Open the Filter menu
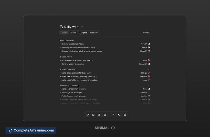This screenshot has width=210, height=137. (x=146, y=33)
